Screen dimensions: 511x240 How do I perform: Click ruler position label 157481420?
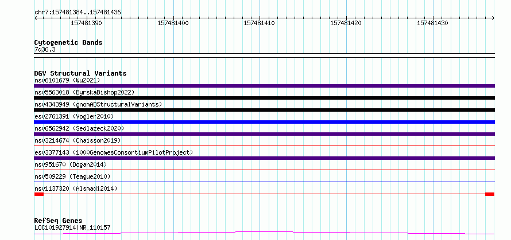(346, 23)
